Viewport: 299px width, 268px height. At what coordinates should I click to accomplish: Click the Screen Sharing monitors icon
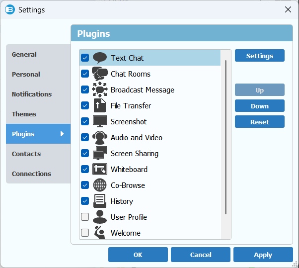[99, 153]
